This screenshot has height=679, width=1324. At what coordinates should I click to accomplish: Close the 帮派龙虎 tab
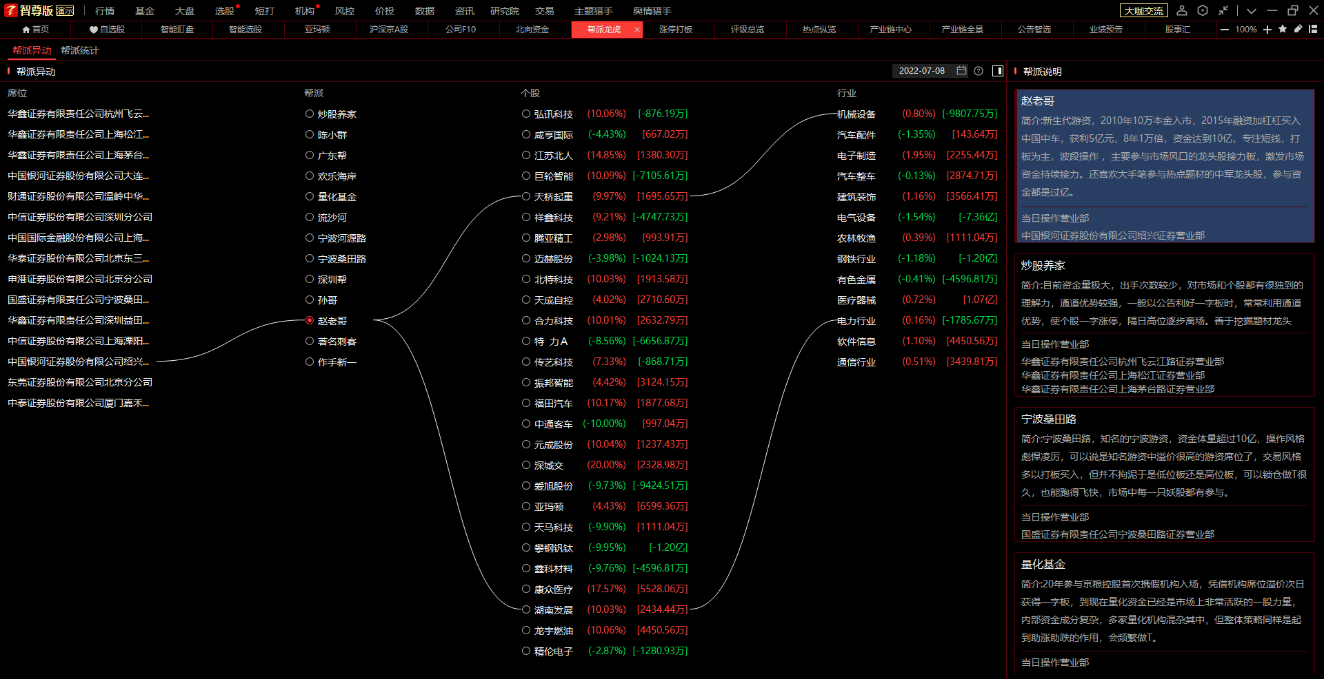click(x=636, y=30)
